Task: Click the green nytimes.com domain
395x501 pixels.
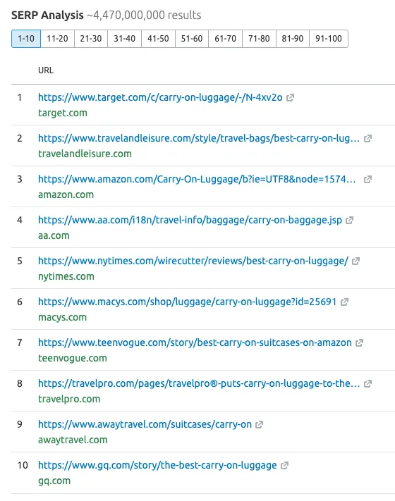Action: [x=66, y=276]
